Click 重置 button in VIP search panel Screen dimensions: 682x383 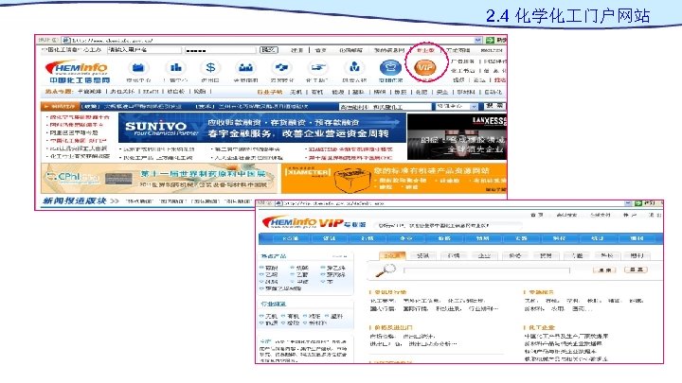coord(636,270)
